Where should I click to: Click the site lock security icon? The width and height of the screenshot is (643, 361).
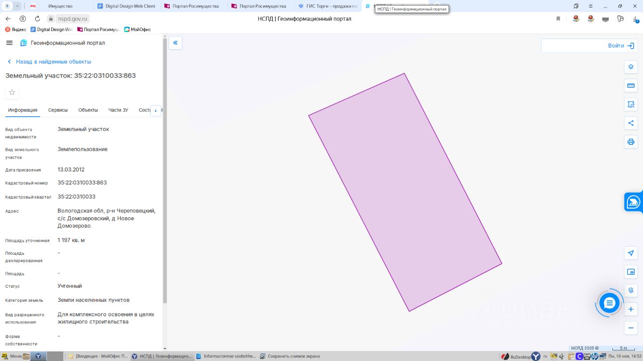tap(51, 19)
